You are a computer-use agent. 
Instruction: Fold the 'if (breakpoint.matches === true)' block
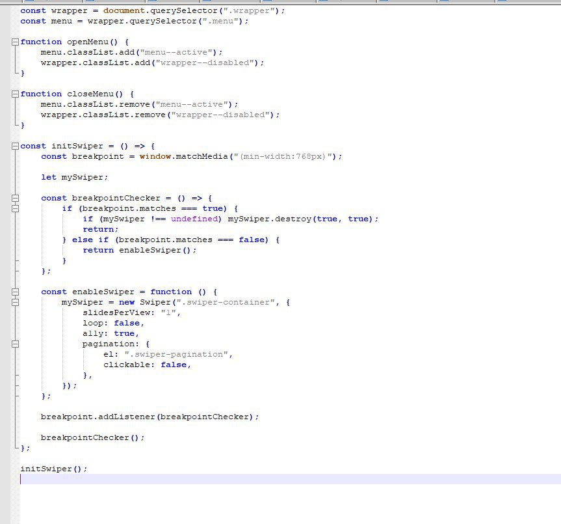point(15,208)
